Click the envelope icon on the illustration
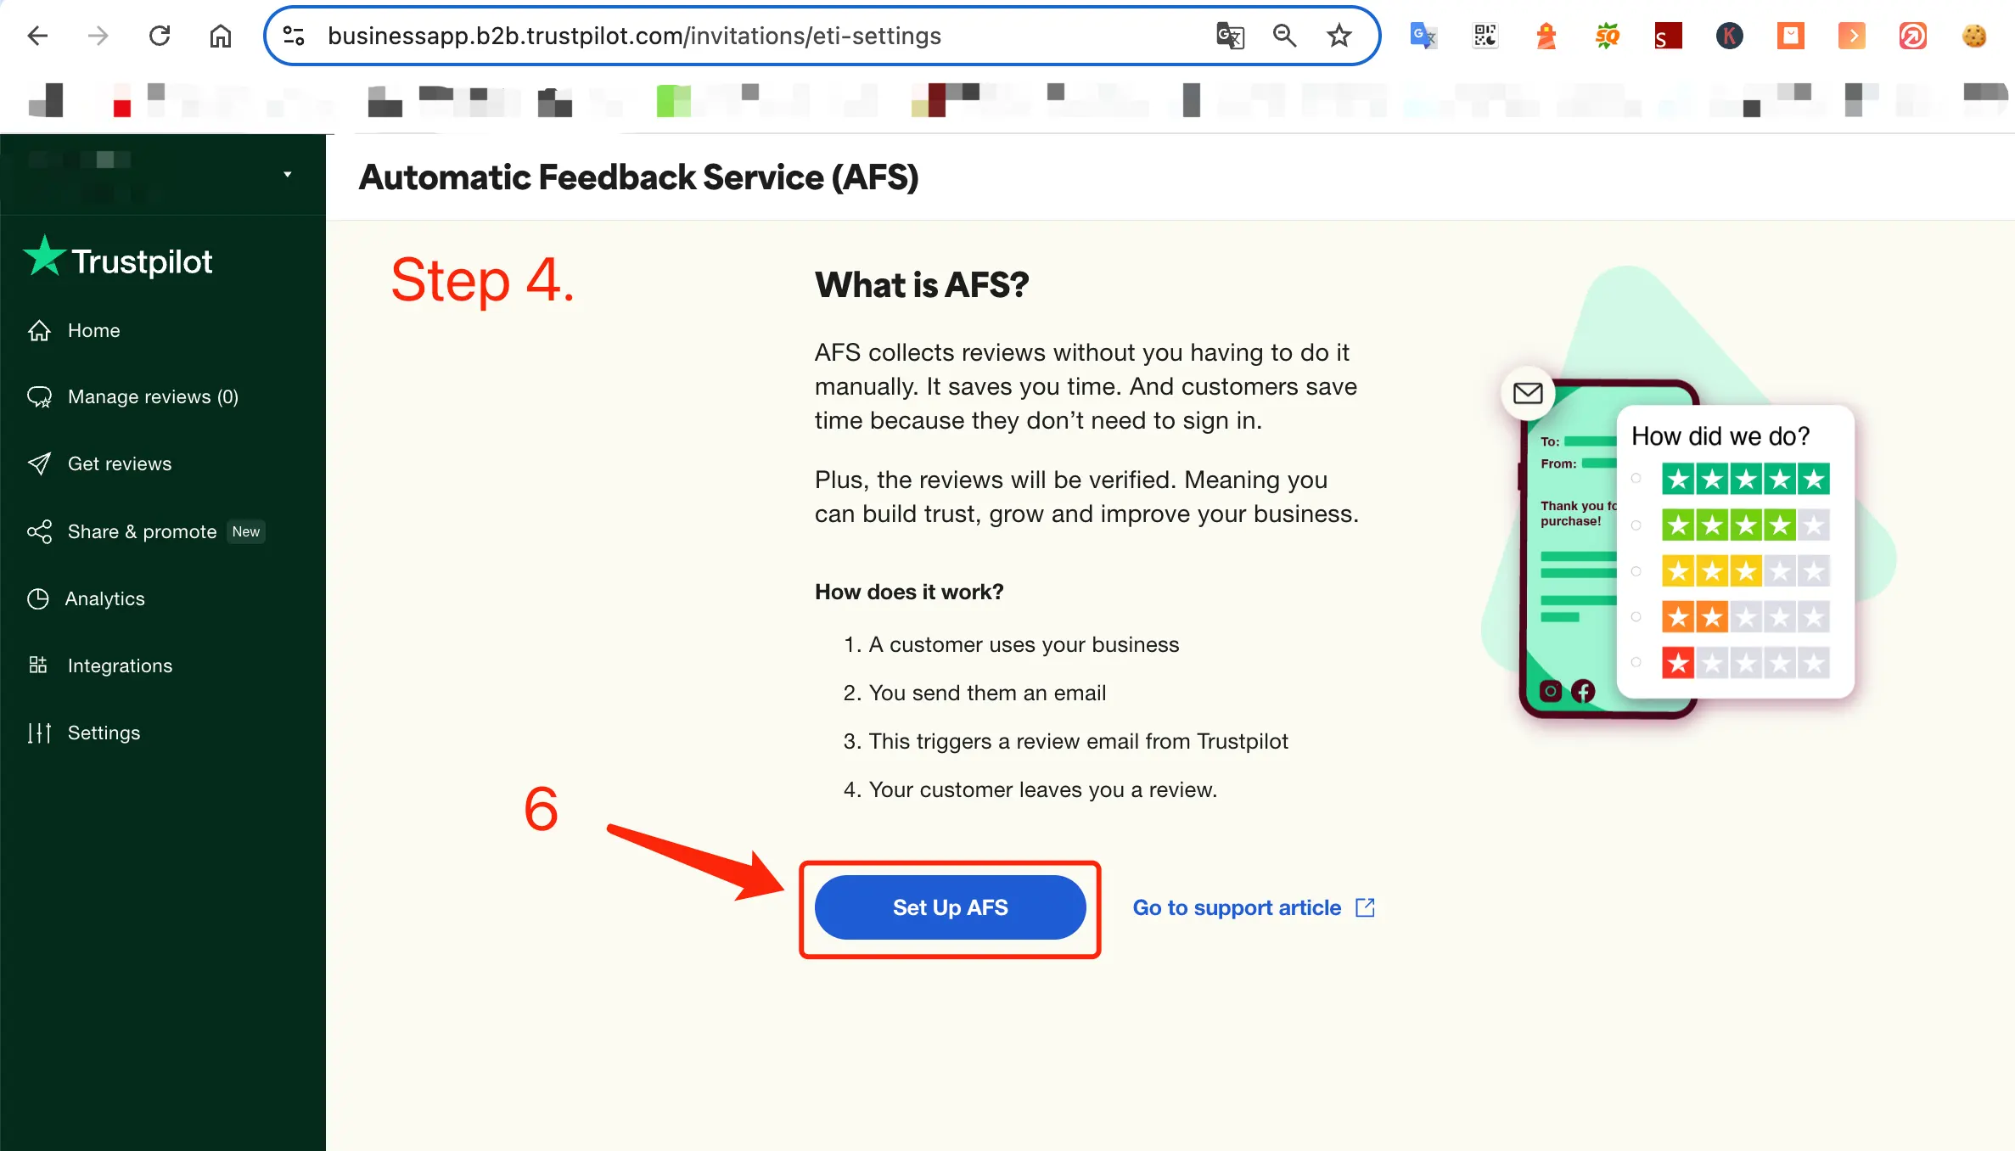This screenshot has height=1151, width=2015. click(x=1528, y=393)
